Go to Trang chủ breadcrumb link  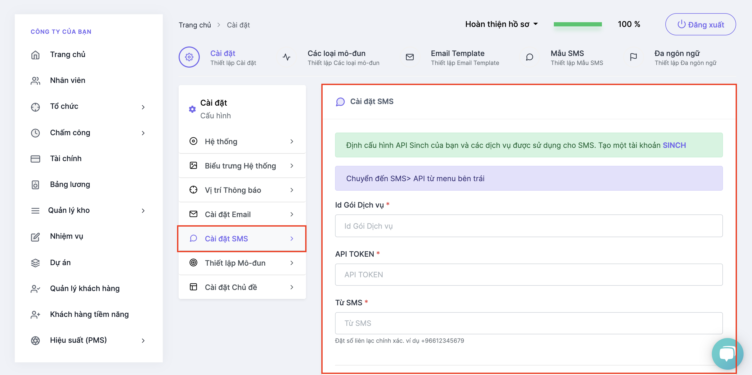pyautogui.click(x=195, y=25)
